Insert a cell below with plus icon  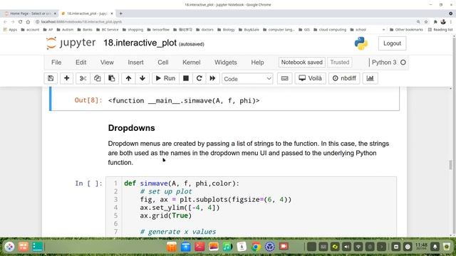(x=66, y=78)
